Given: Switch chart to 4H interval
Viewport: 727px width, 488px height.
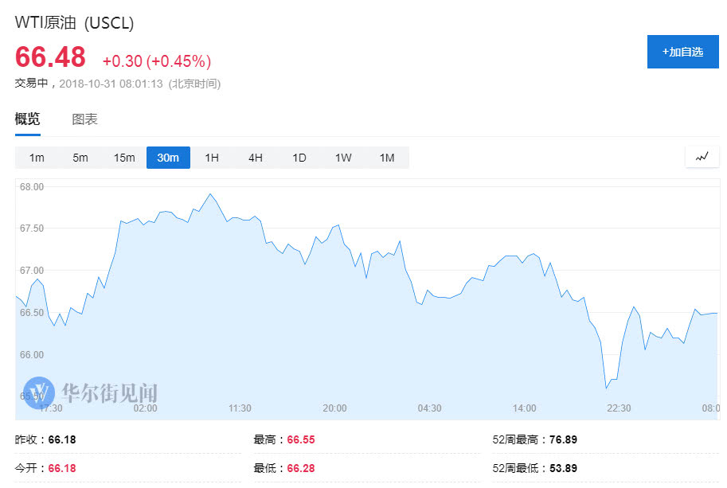Looking at the screenshot, I should [256, 158].
